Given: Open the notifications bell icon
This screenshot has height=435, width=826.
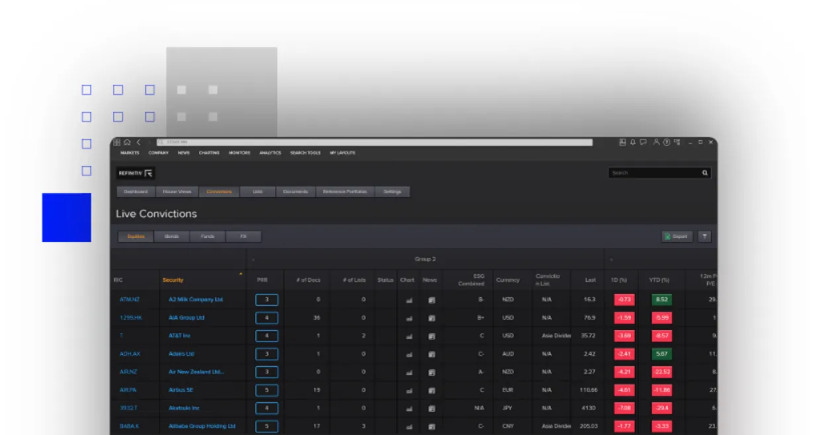Looking at the screenshot, I should (633, 142).
